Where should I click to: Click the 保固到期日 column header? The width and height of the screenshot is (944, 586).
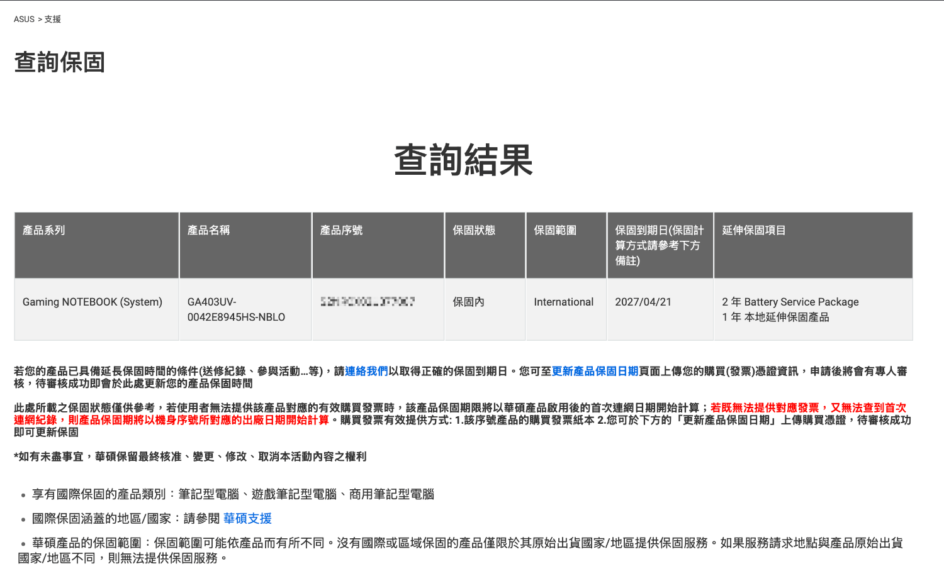pyautogui.click(x=659, y=245)
